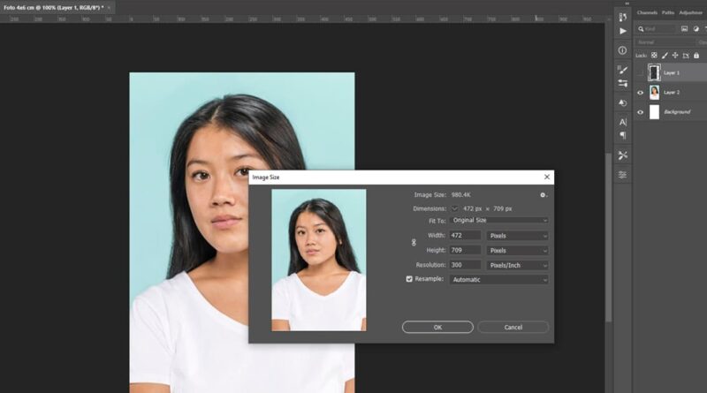The image size is (707, 393).
Task: Click the Image Size gear settings icon
Action: 544,194
